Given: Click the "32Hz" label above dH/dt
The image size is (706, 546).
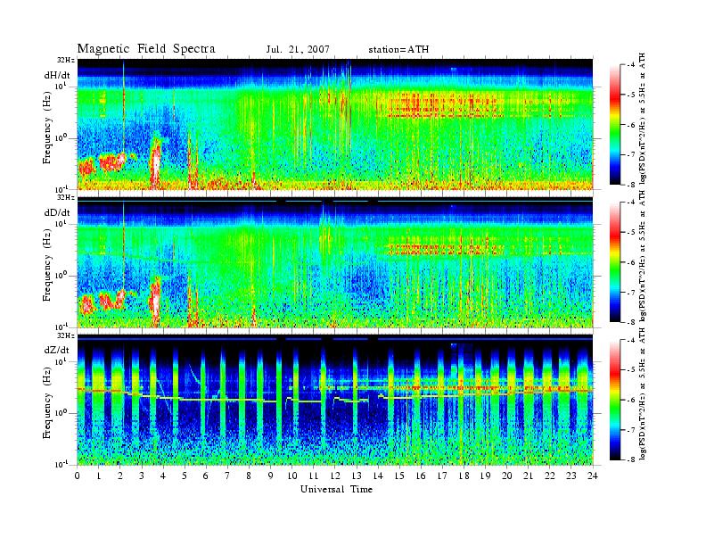Looking at the screenshot, I should 66,60.
